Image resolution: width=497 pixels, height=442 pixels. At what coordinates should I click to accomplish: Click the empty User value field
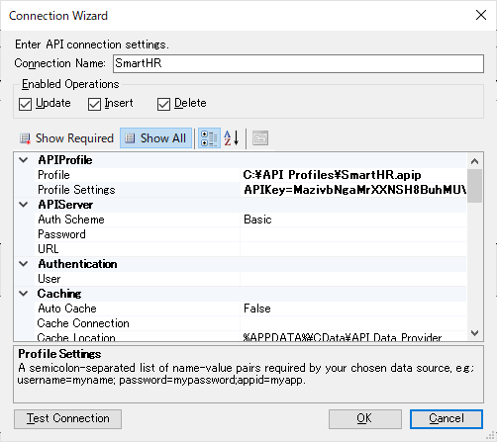point(353,279)
